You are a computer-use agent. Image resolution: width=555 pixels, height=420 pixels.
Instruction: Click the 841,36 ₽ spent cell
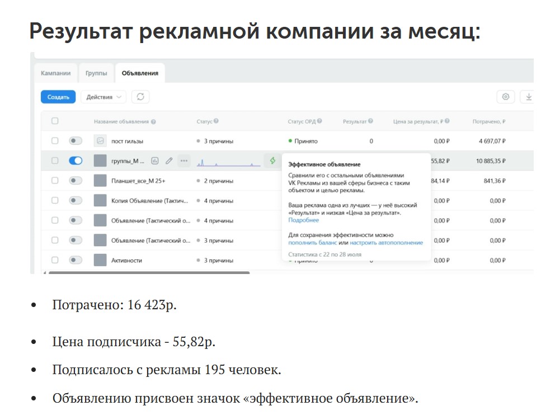[x=495, y=181]
